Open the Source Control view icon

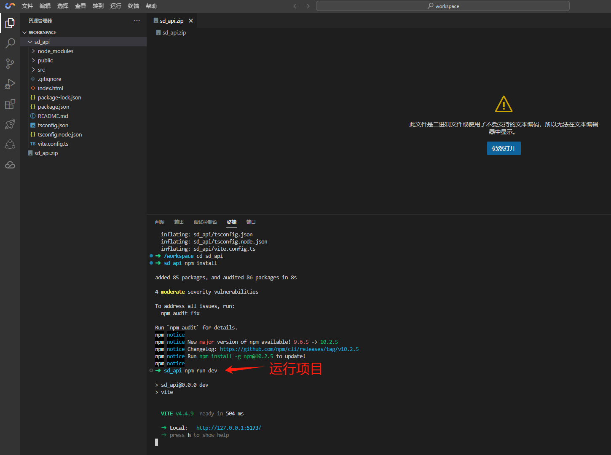pos(10,64)
